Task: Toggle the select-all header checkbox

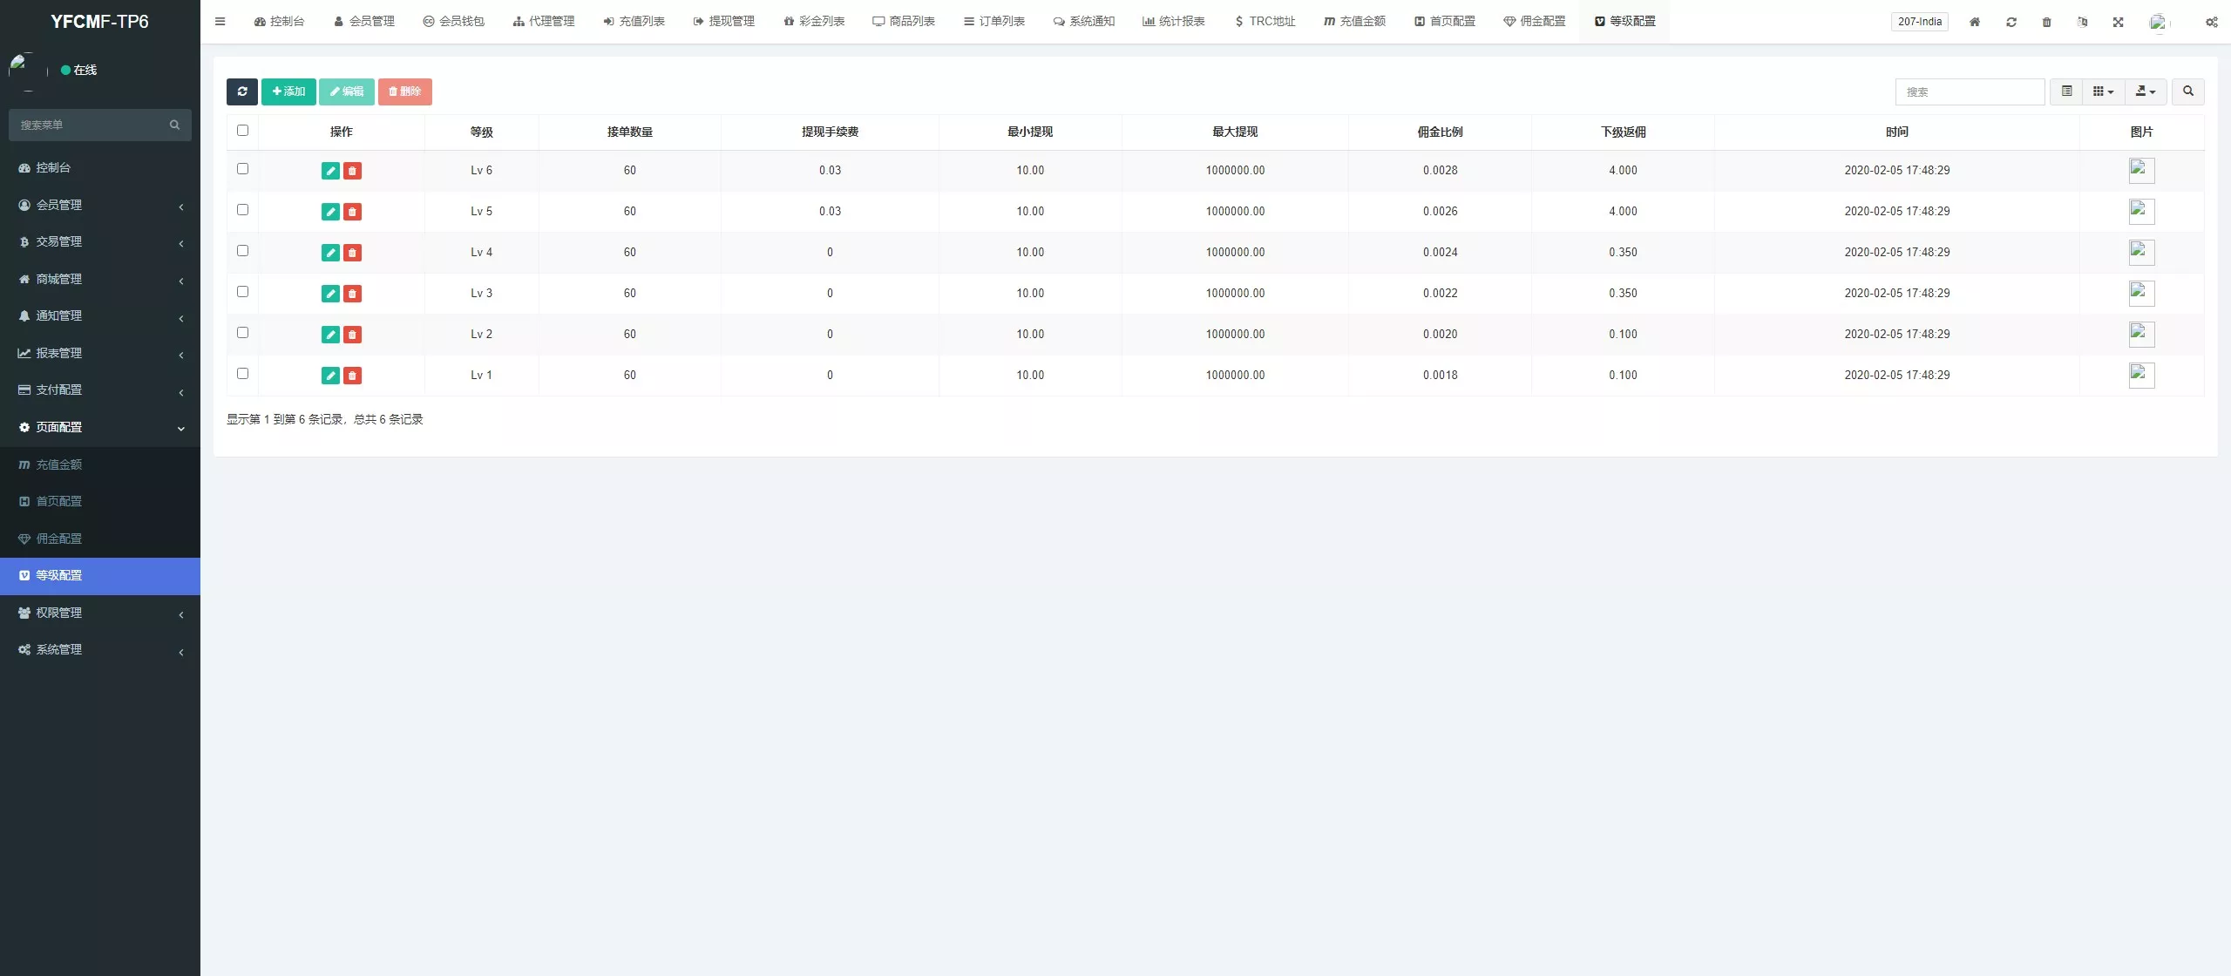Action: 242,131
